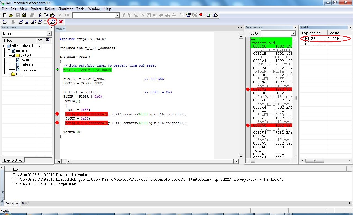Viewport: 353px width, 215px height.
Task: Open the File menu
Action: 4,9
